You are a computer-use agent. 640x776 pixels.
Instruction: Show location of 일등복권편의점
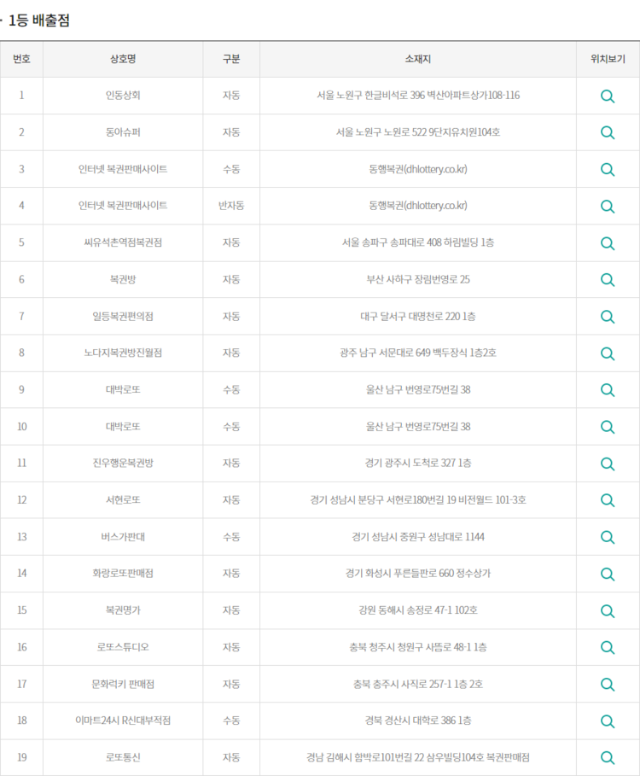click(608, 317)
